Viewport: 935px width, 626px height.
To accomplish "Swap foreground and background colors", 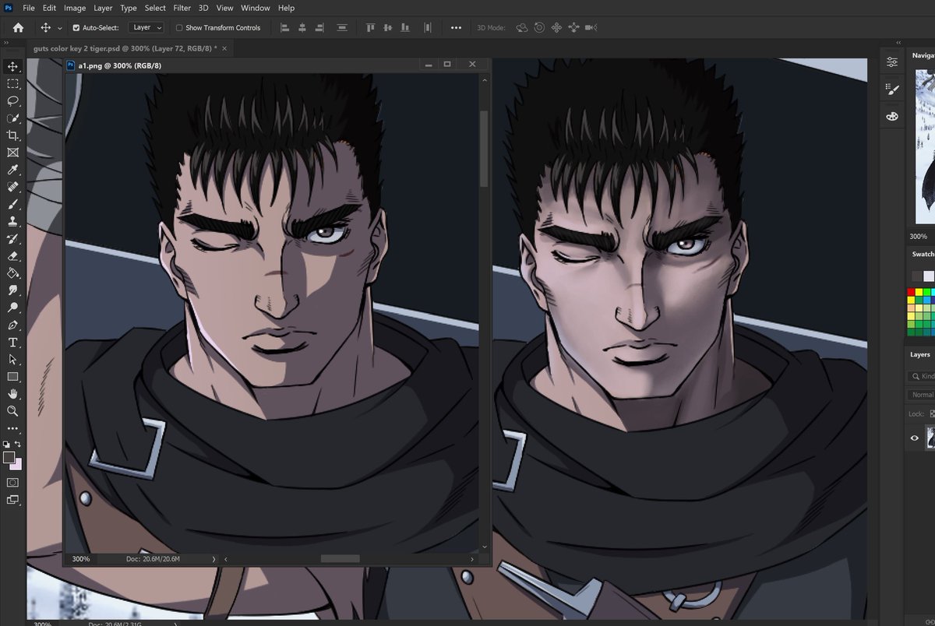I will click(x=18, y=444).
